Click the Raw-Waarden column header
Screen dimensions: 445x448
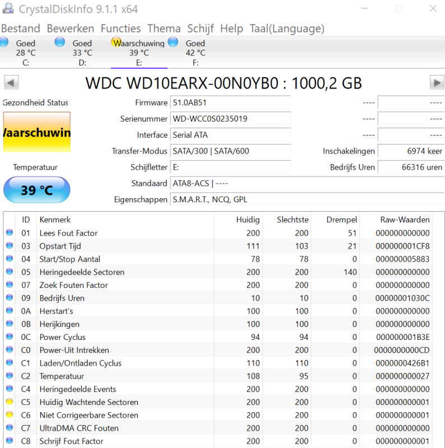tap(405, 220)
